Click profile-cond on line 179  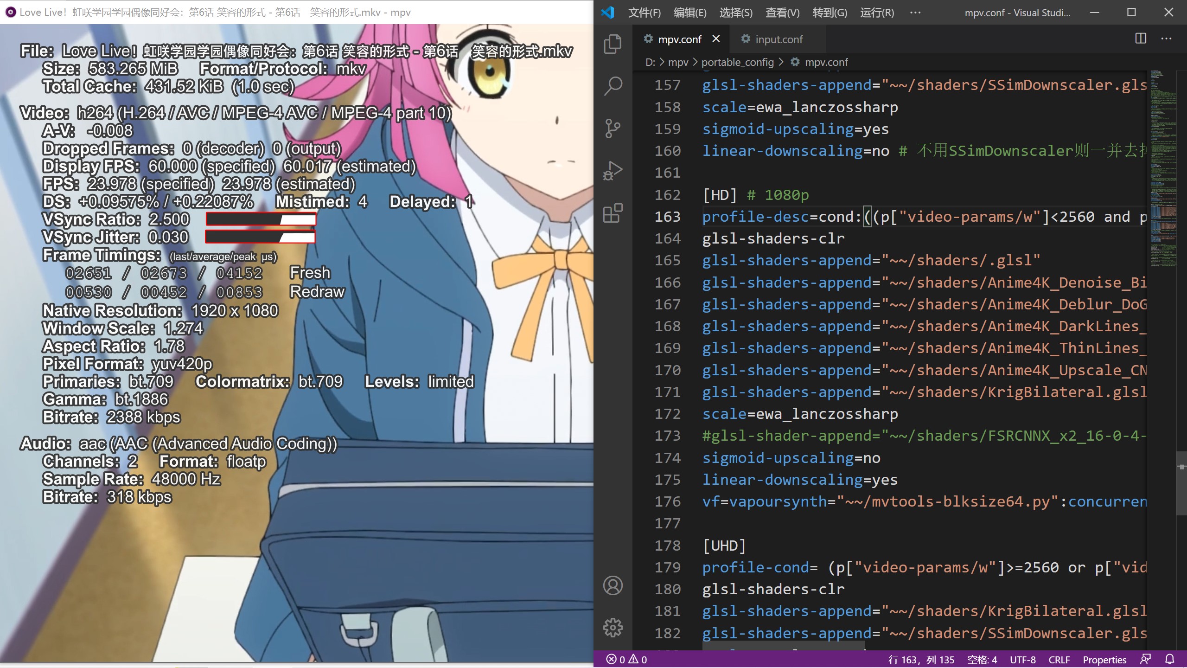click(755, 567)
